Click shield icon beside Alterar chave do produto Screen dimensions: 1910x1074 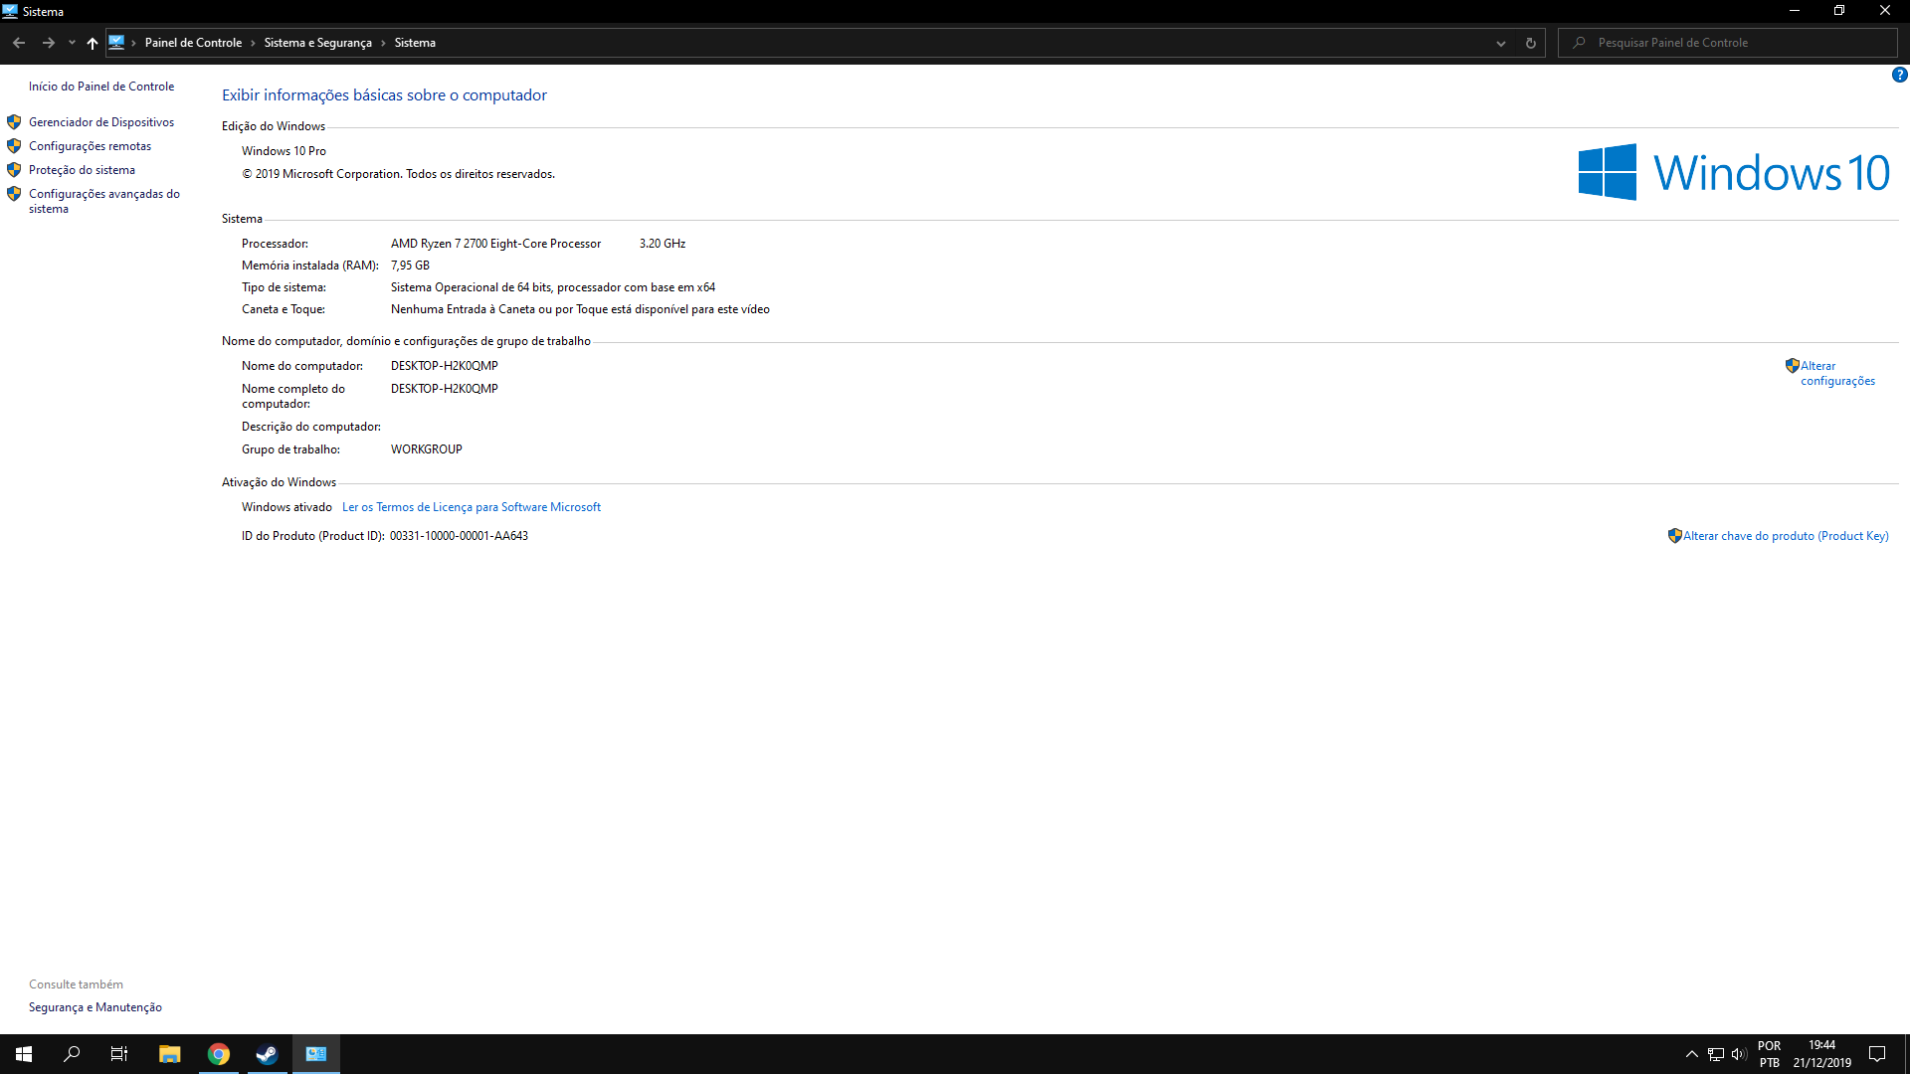[1675, 536]
